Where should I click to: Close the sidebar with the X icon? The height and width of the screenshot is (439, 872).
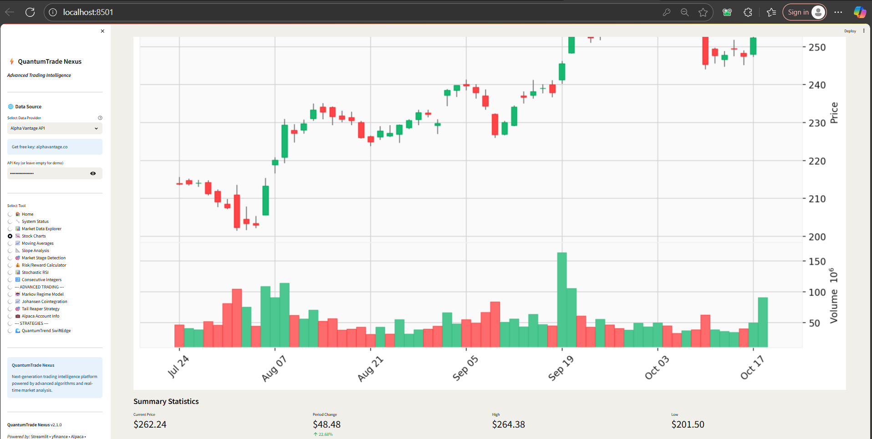[102, 31]
